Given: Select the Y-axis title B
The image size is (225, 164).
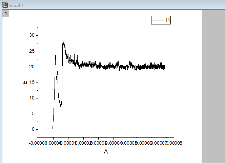Looking at the screenshot, I should pyautogui.click(x=25, y=82).
